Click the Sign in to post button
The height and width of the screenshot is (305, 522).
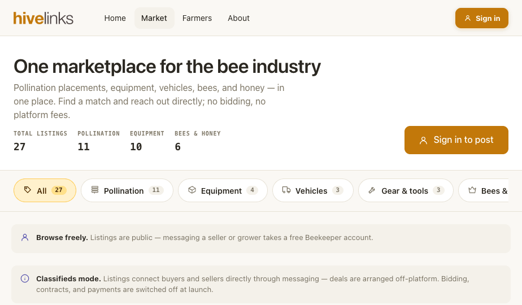[456, 140]
